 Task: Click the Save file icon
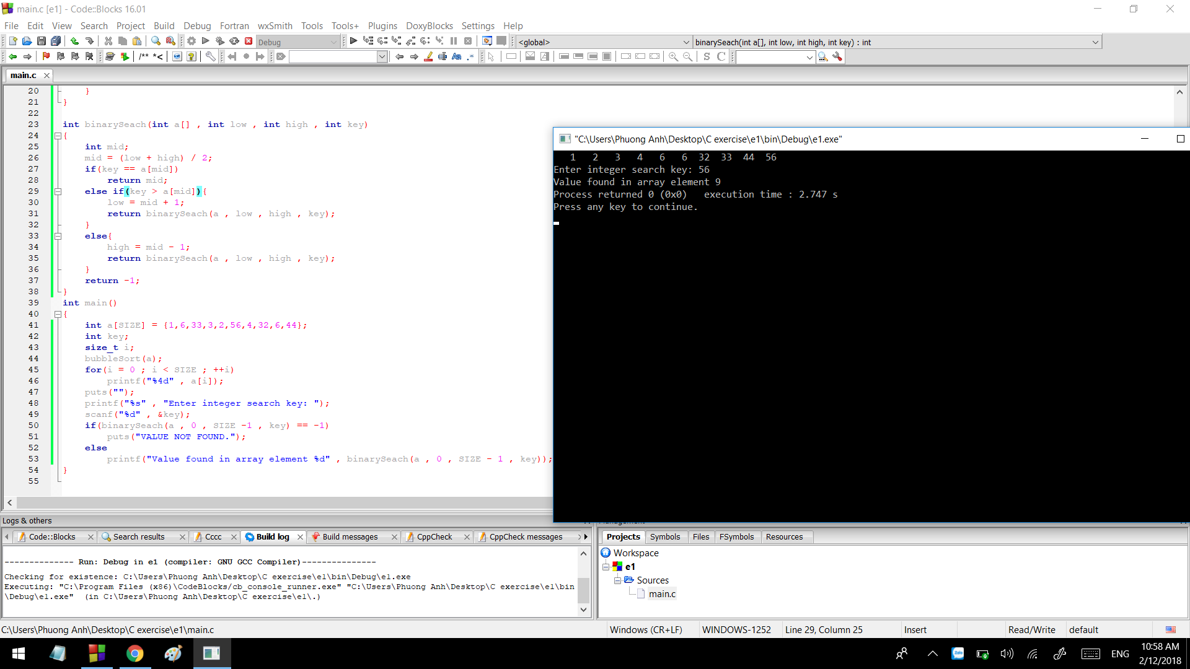point(41,42)
